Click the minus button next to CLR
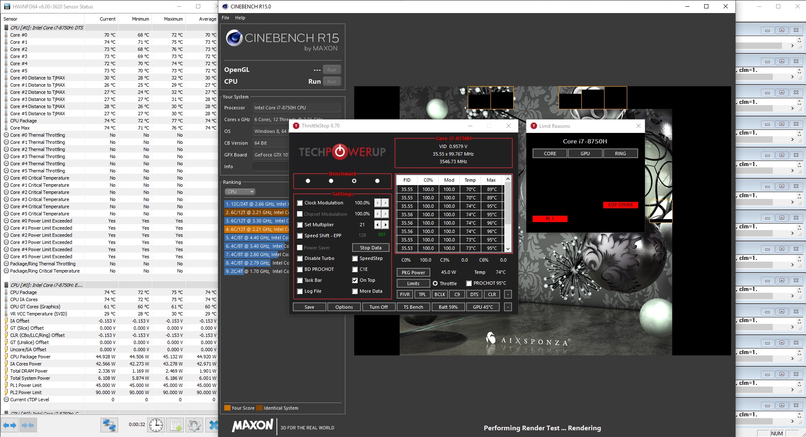The height and width of the screenshot is (437, 806). pyautogui.click(x=508, y=294)
